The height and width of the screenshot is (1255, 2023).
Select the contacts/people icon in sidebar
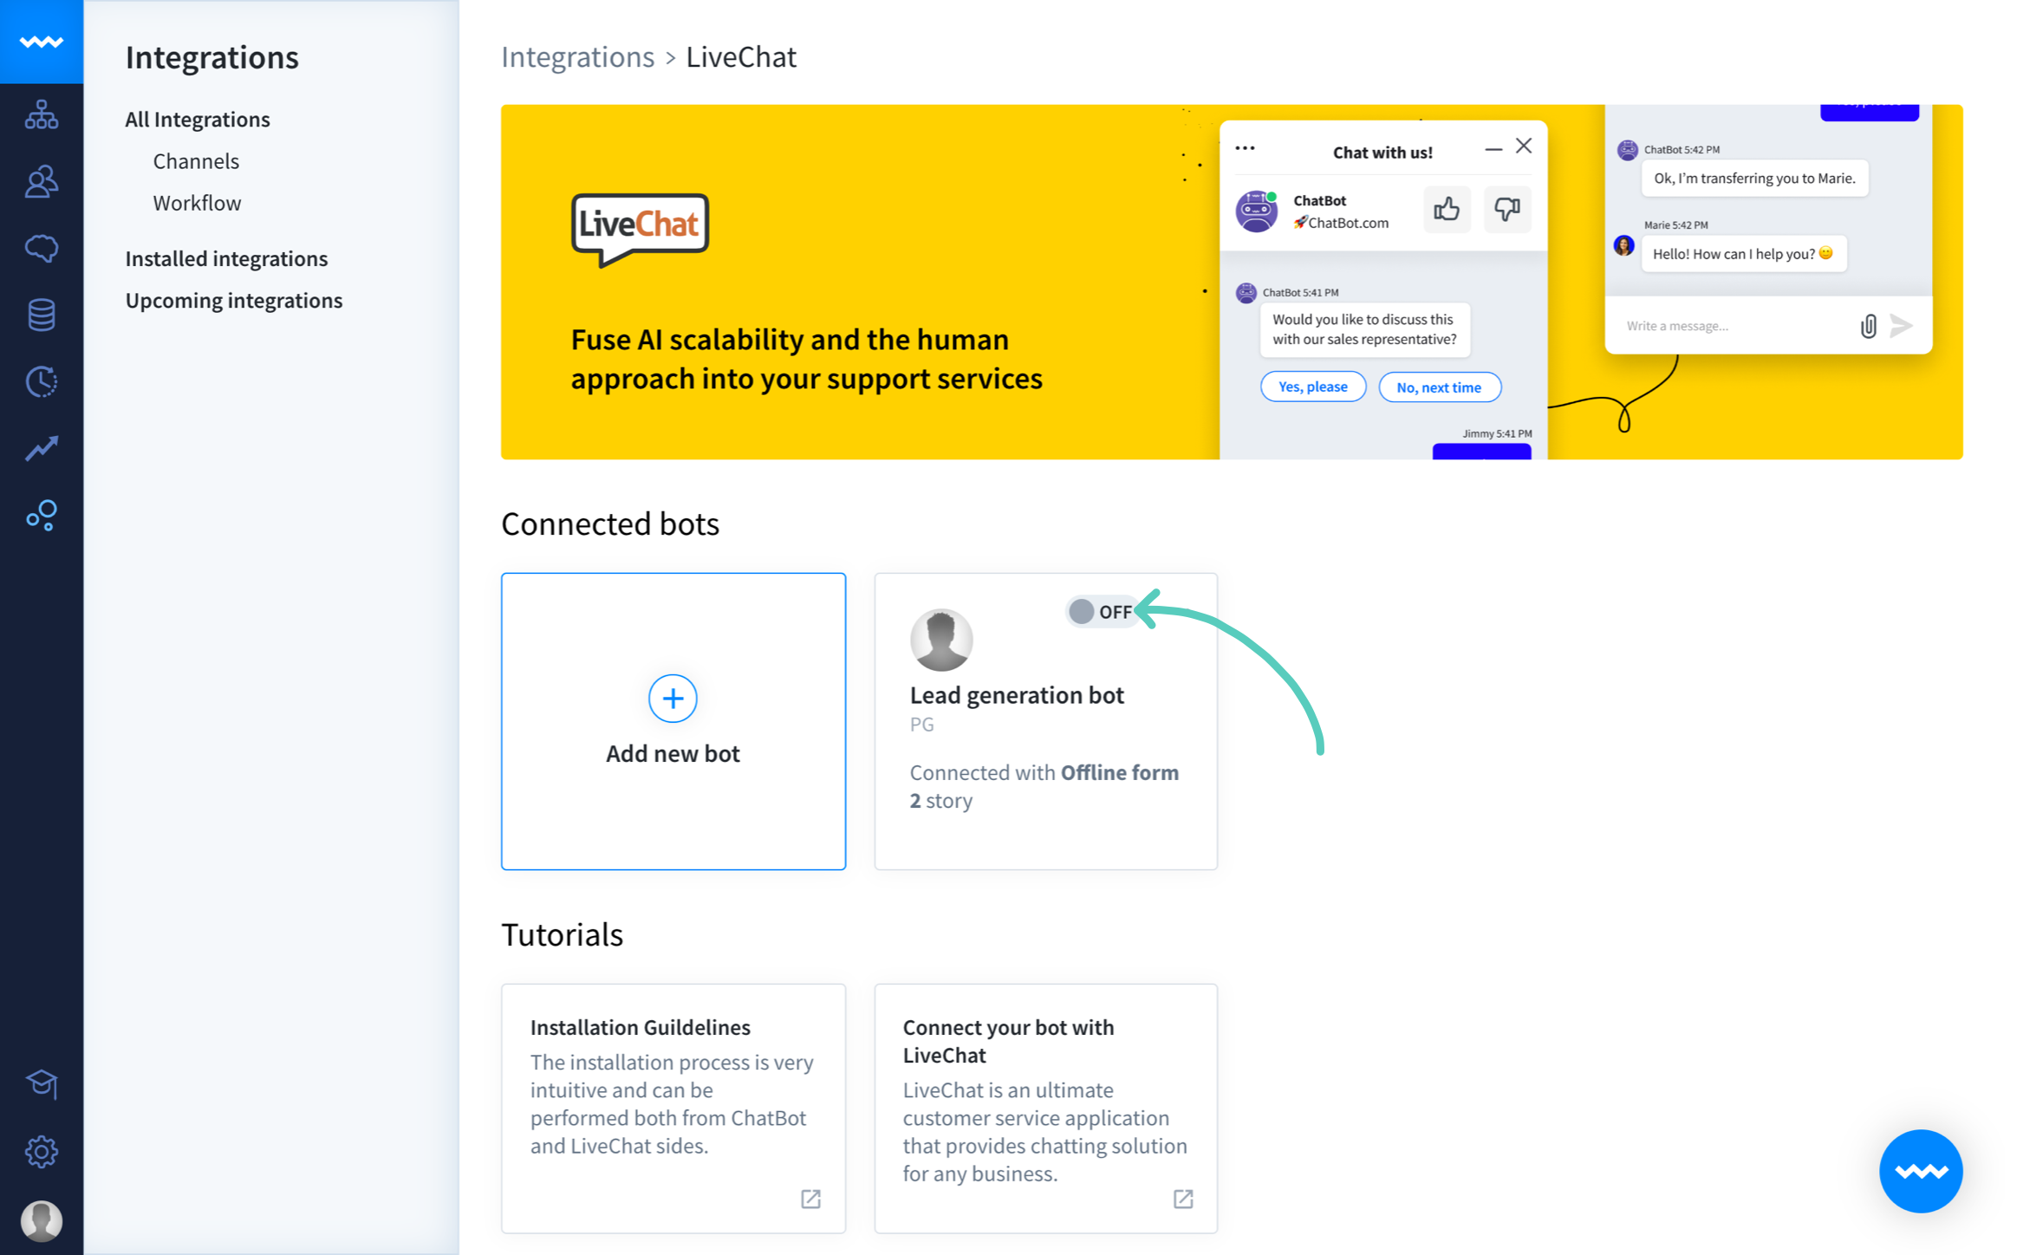[x=41, y=182]
